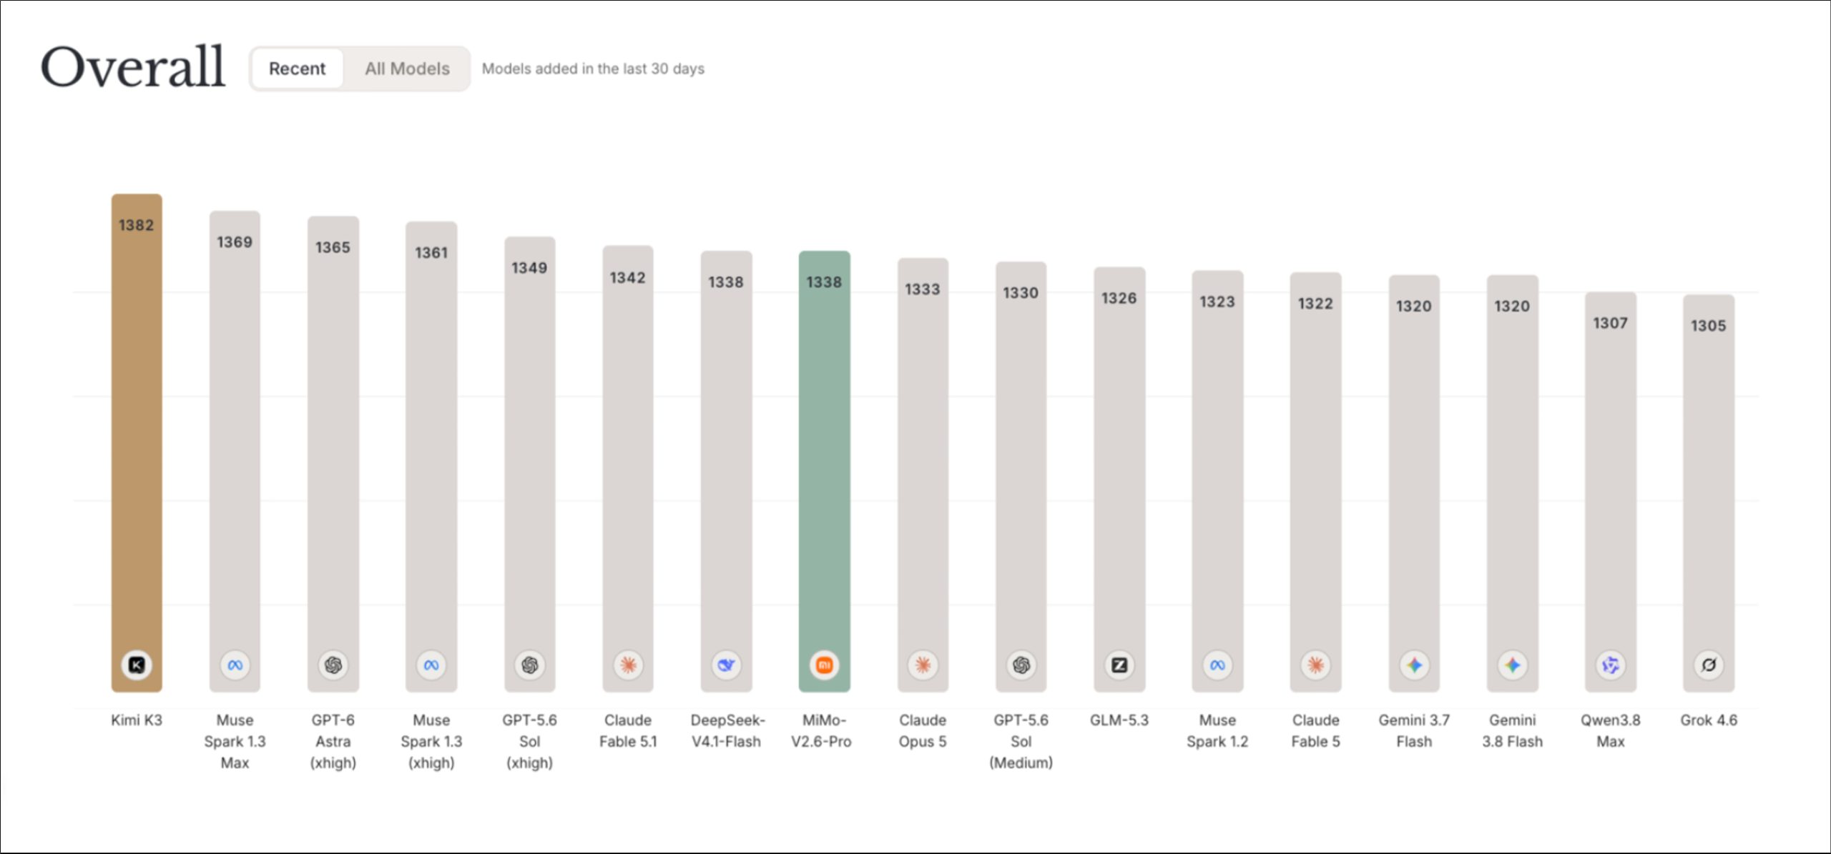Switch to the Recent tab

(297, 69)
